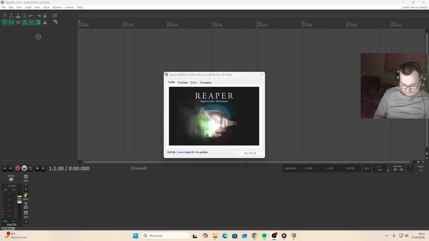This screenshot has width=429, height=241.
Task: Open the Project settings info icon
Action: 25,16
